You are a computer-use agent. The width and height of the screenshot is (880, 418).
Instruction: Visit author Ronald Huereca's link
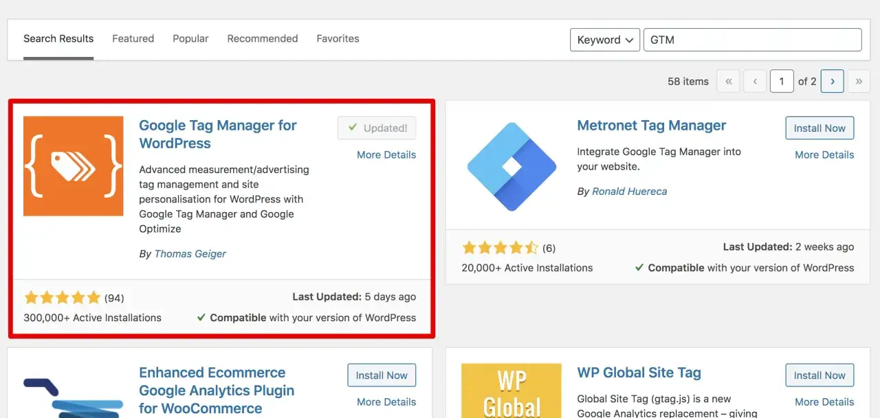click(x=630, y=191)
